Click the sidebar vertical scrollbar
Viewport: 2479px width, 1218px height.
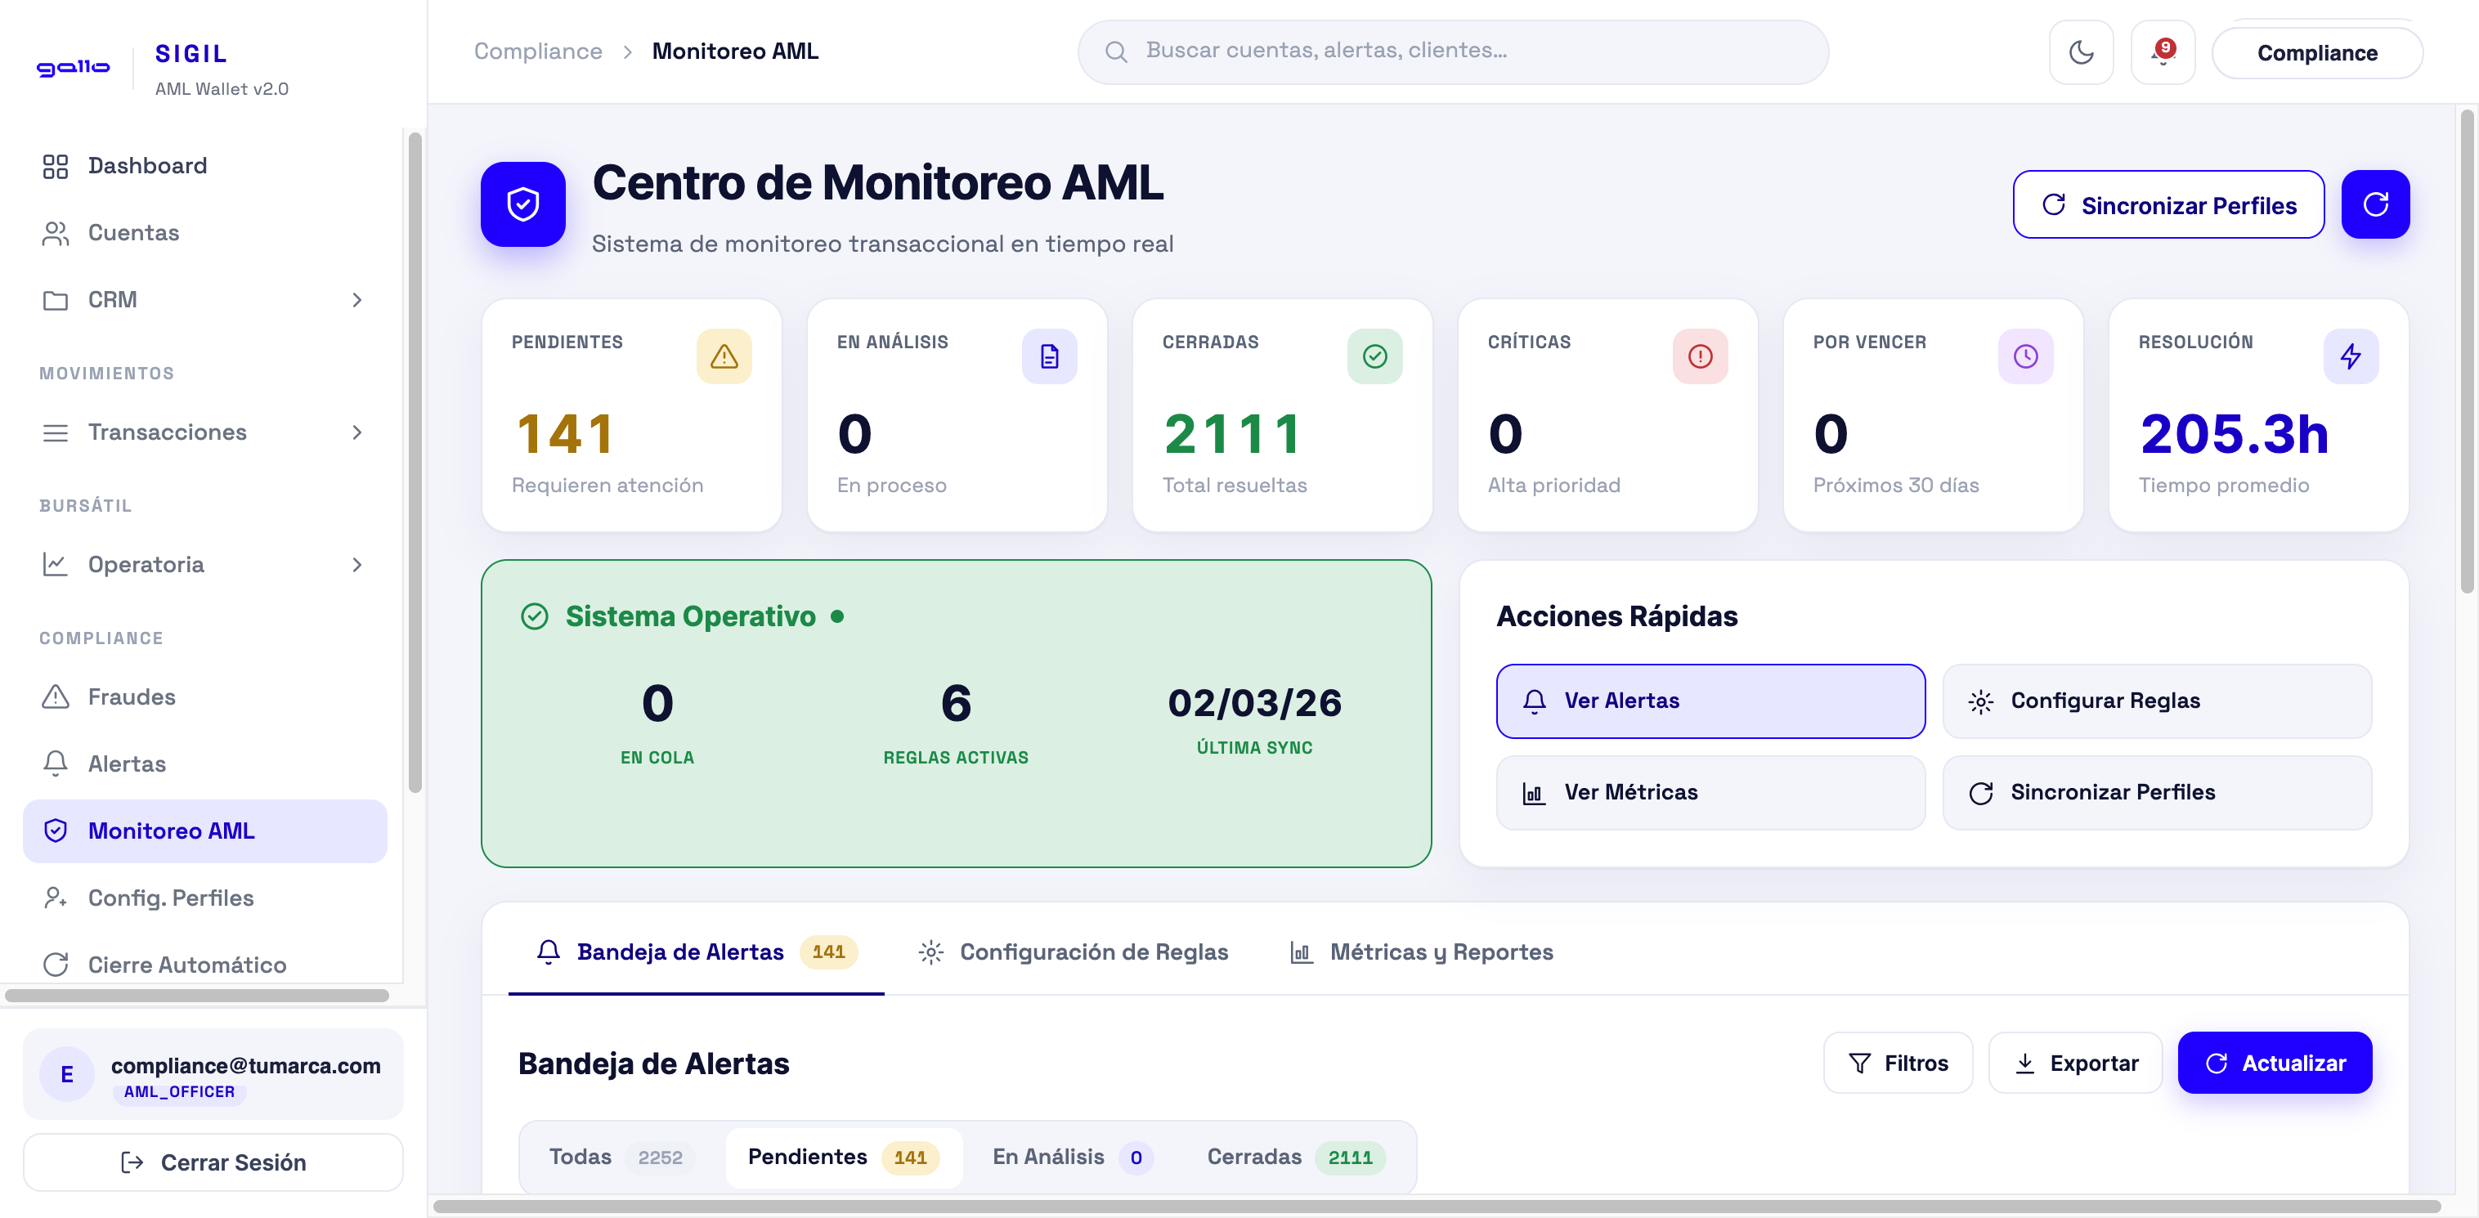415,462
